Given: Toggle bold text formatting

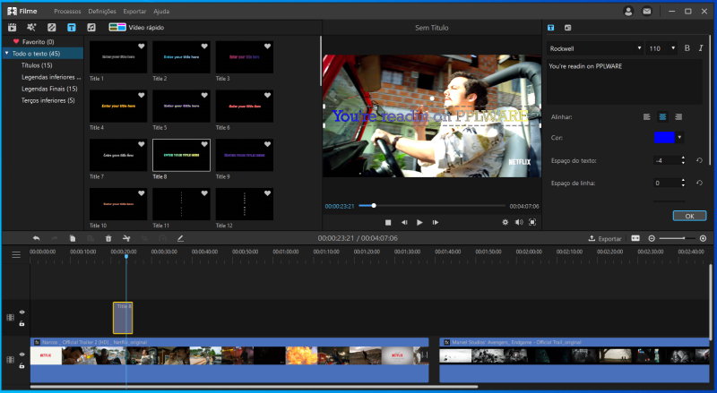Looking at the screenshot, I should click(x=687, y=48).
